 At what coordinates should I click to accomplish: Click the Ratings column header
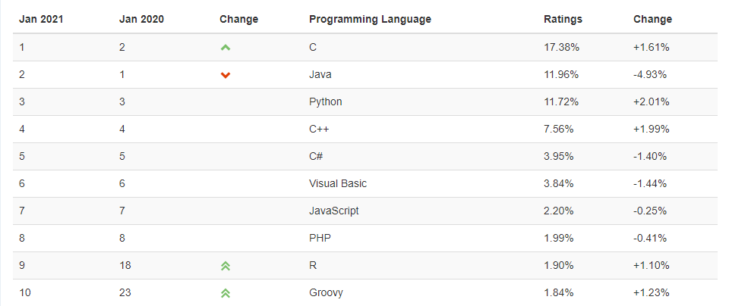pyautogui.click(x=563, y=19)
